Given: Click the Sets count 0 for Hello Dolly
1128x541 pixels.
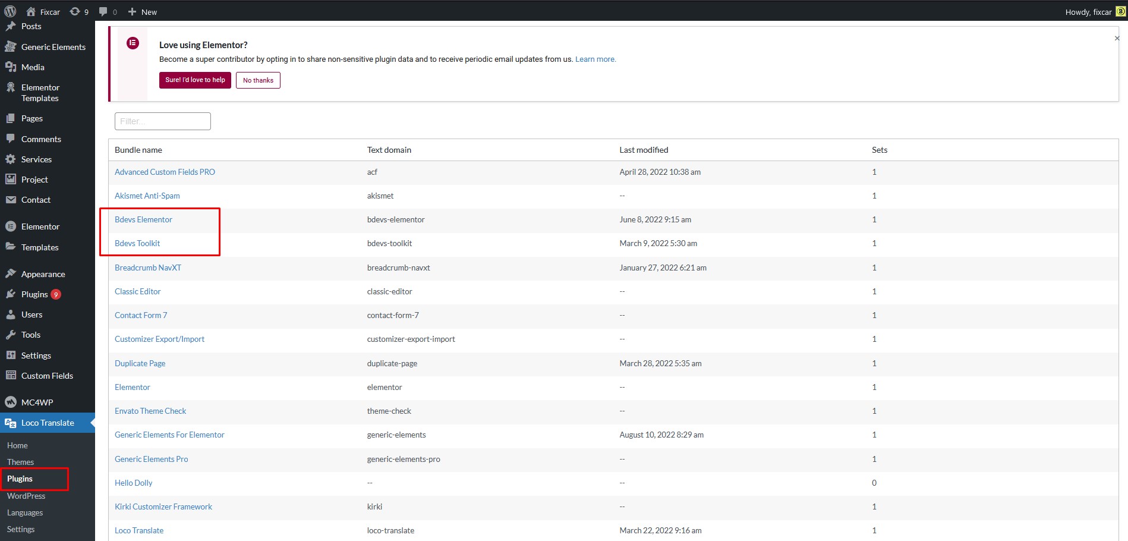Looking at the screenshot, I should click(874, 483).
